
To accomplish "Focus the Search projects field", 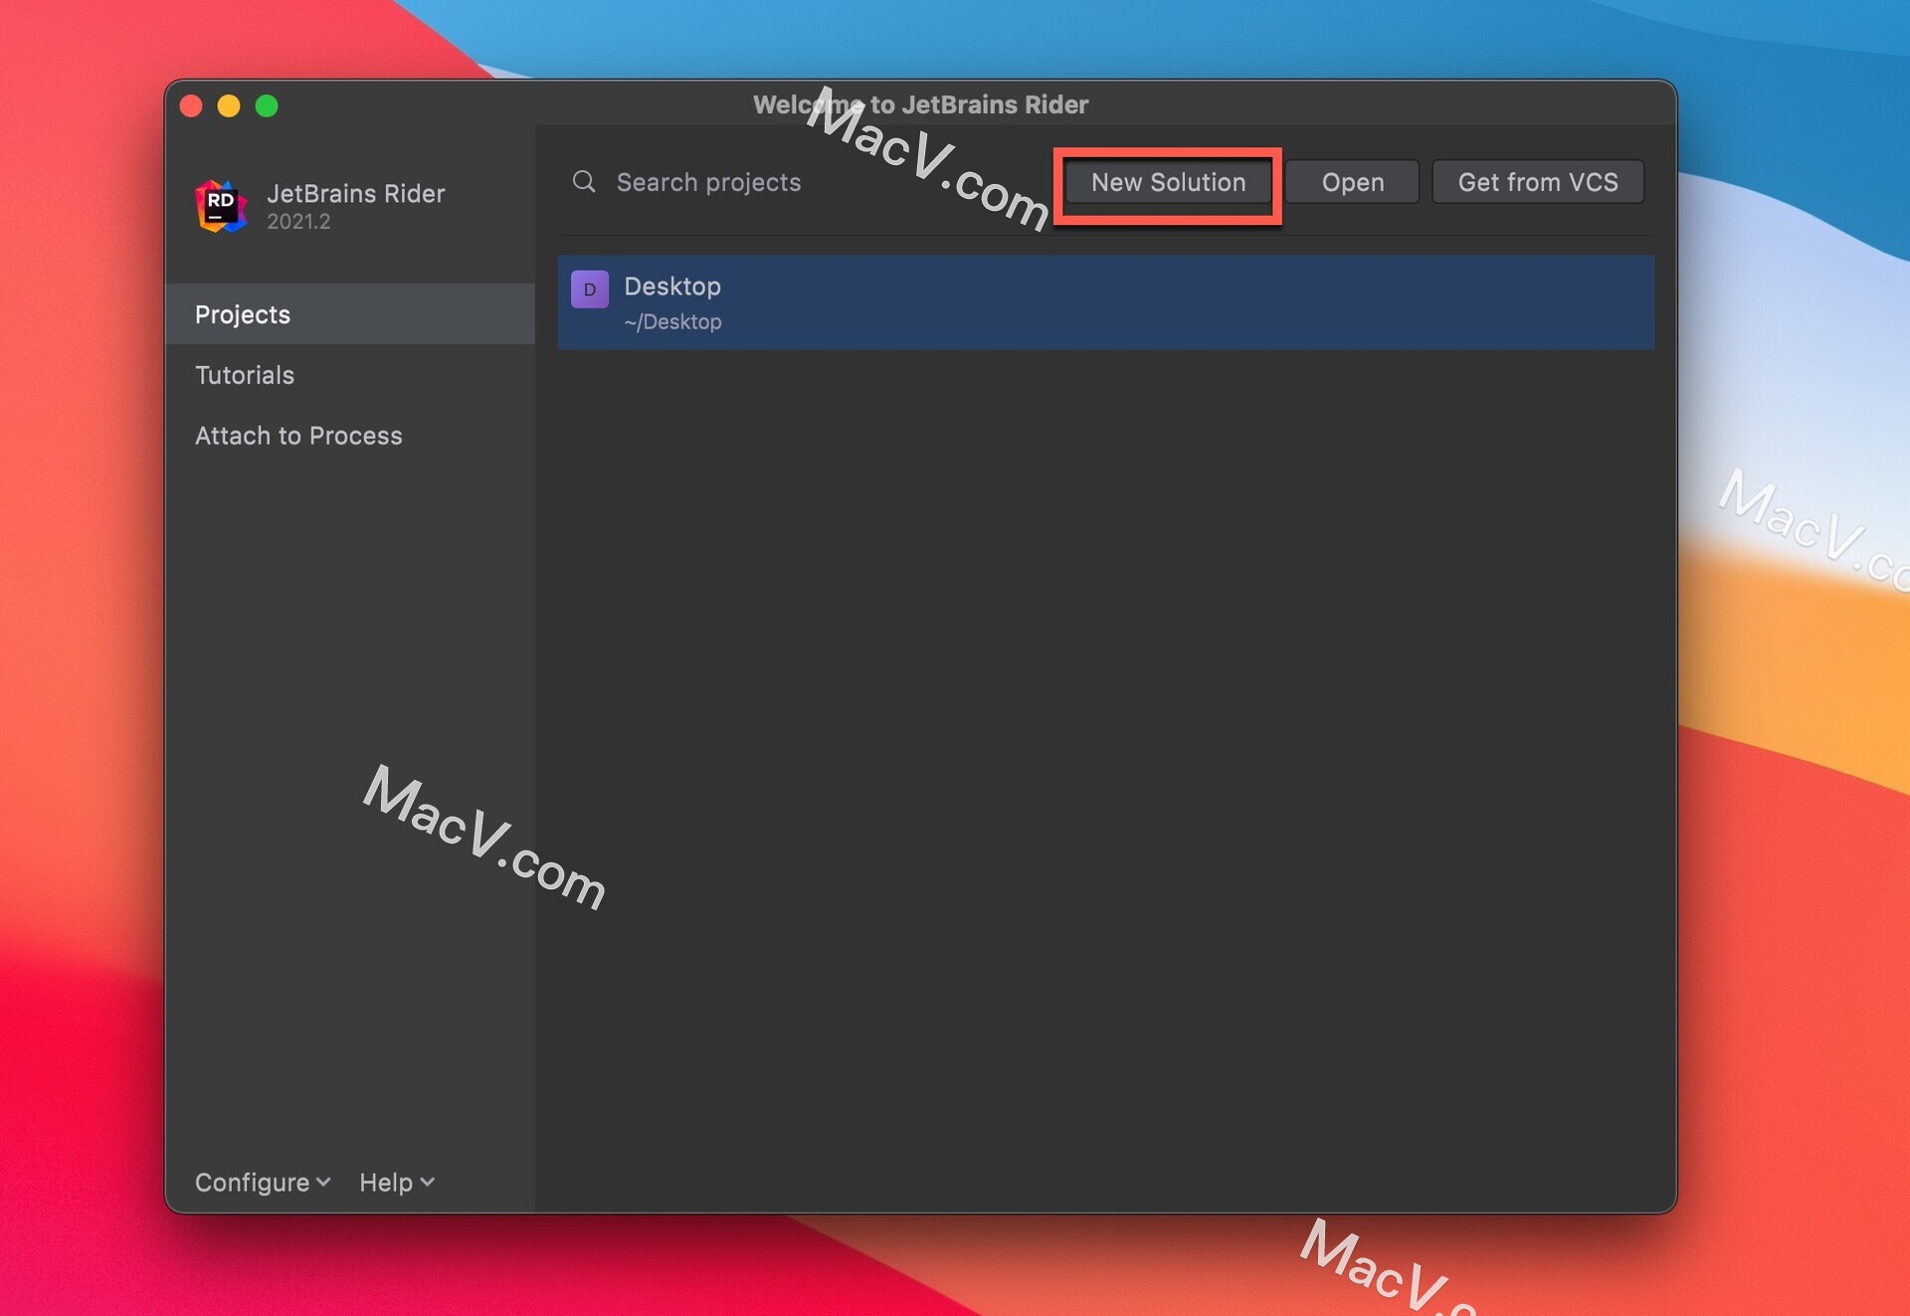I will click(806, 182).
